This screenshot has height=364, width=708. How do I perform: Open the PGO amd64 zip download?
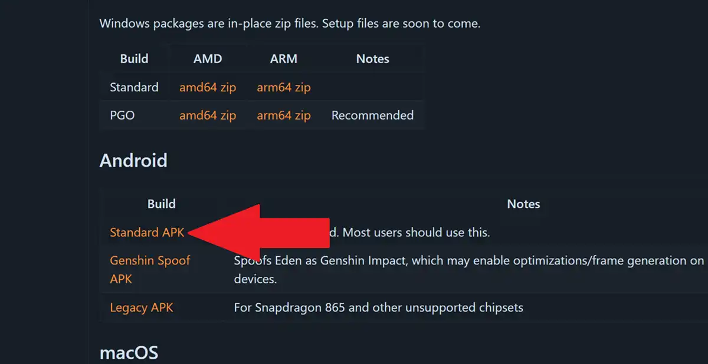click(x=208, y=115)
